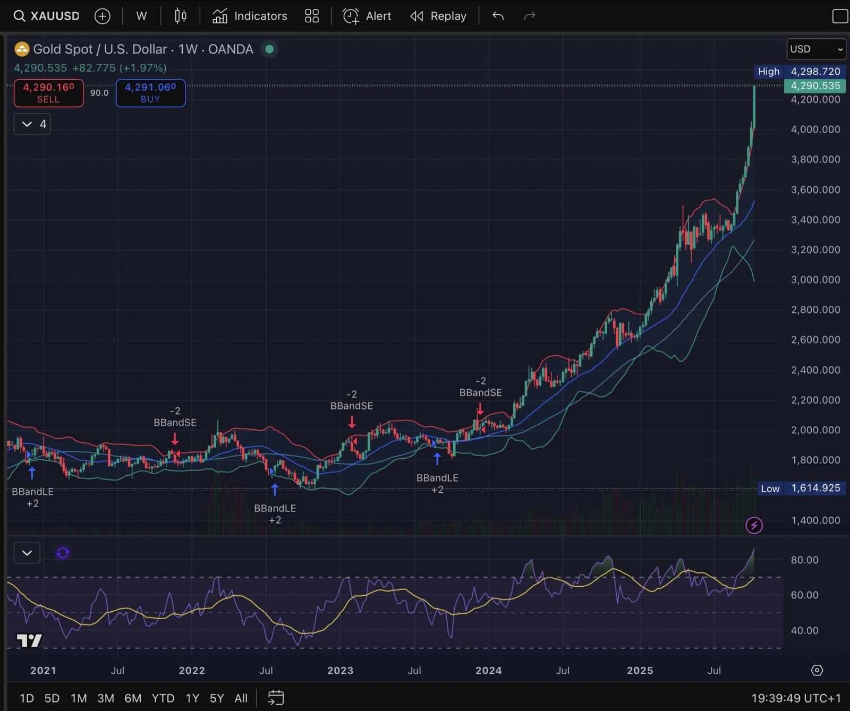Click the purple lightning bolt icon
Screen dimensions: 850x711
(754, 525)
